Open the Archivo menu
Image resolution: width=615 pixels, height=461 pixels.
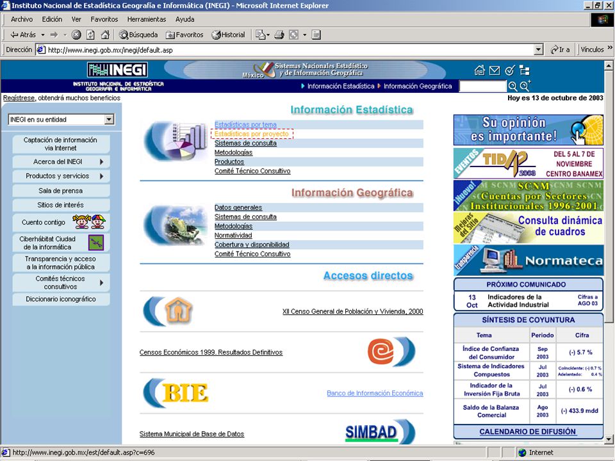pyautogui.click(x=22, y=19)
